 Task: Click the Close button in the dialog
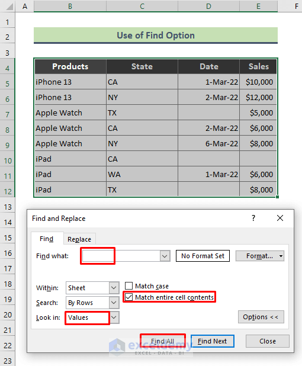click(x=268, y=341)
